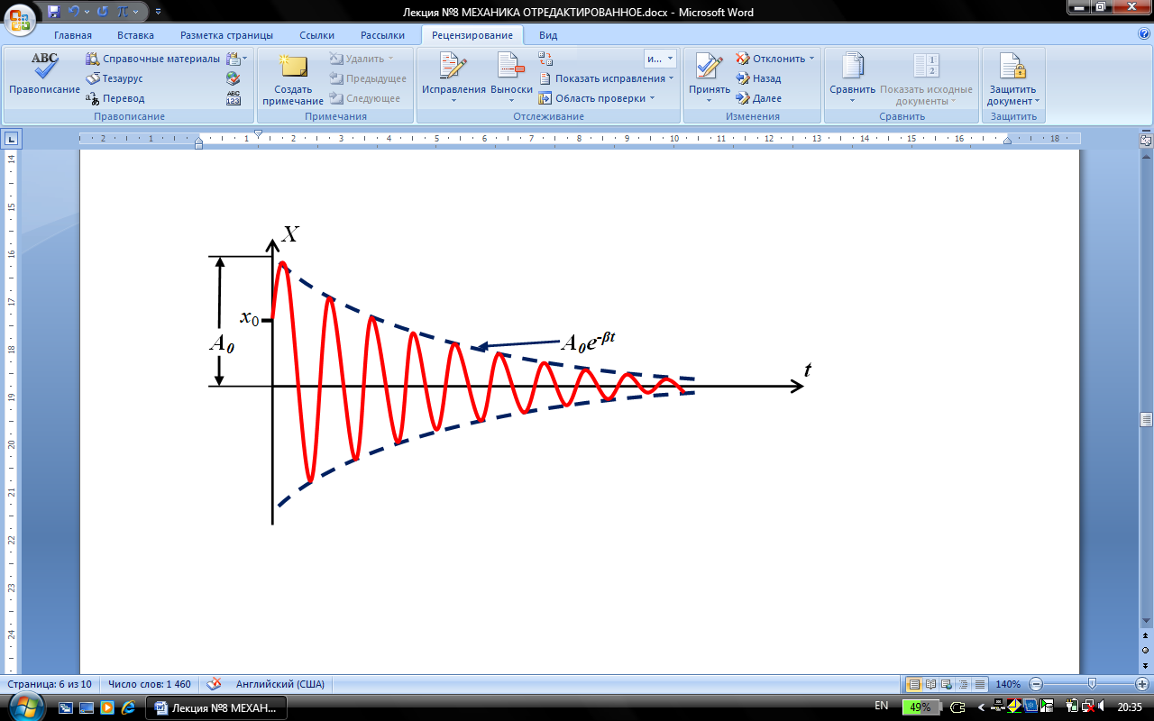Screen dimensions: 1154x721
Task: Switch to Draft view
Action: [980, 684]
